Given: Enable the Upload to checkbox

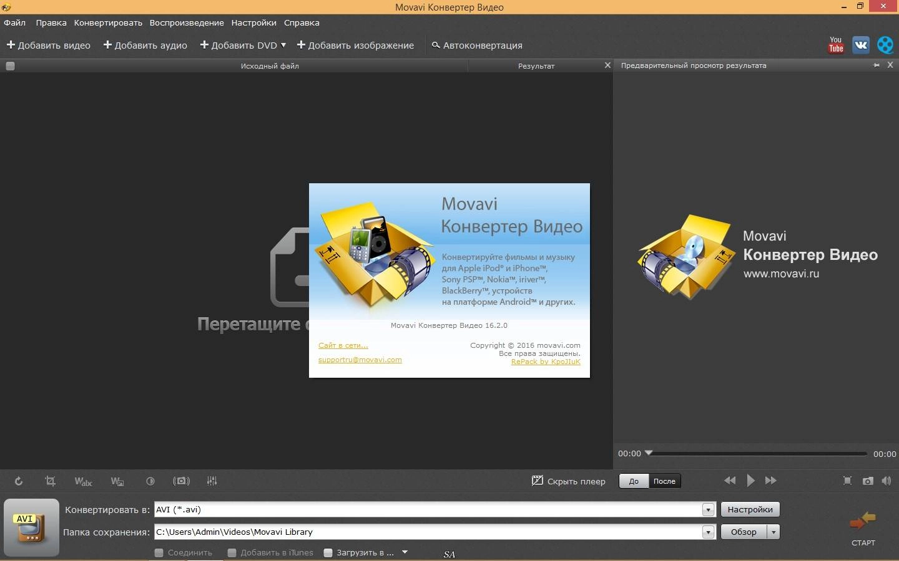Looking at the screenshot, I should 328,552.
